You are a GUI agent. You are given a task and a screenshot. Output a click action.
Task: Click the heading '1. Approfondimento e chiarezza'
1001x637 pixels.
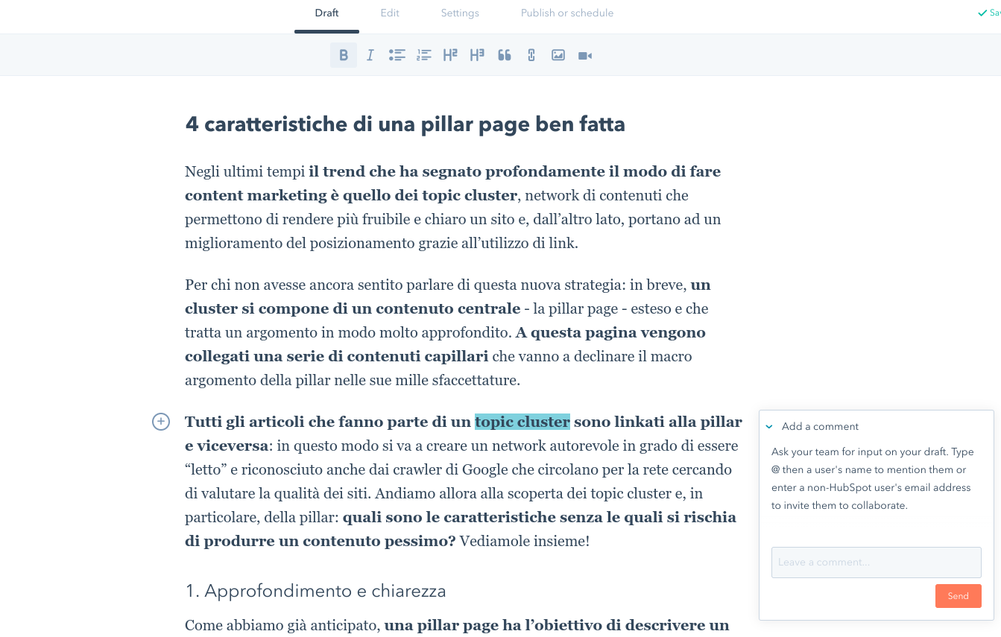(x=315, y=592)
